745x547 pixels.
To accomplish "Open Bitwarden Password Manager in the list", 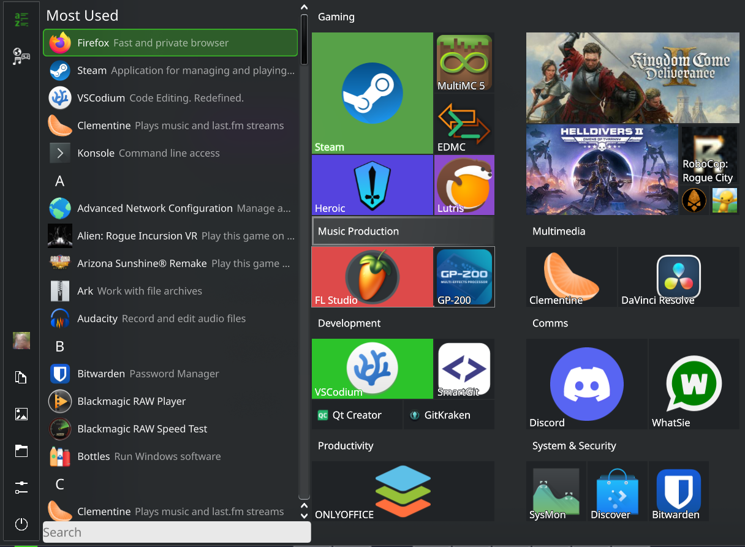I will [170, 374].
